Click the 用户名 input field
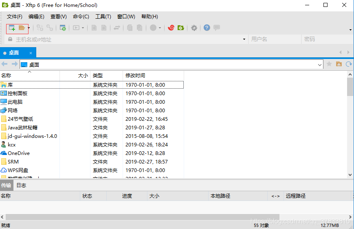The height and width of the screenshot is (229, 354). tap(275, 39)
